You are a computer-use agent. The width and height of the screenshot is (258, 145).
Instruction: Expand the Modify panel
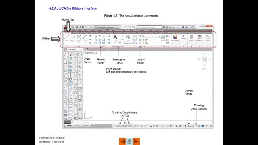pyautogui.click(x=103, y=46)
